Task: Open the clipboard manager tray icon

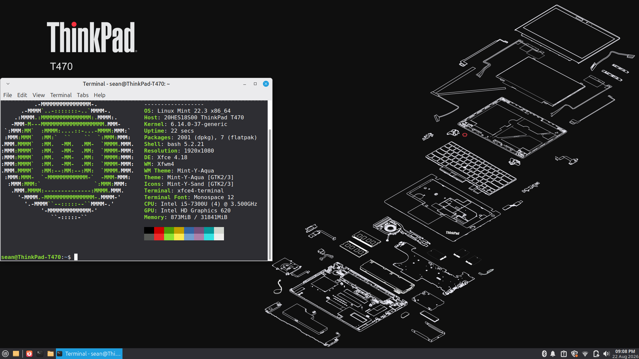Action: click(x=563, y=354)
